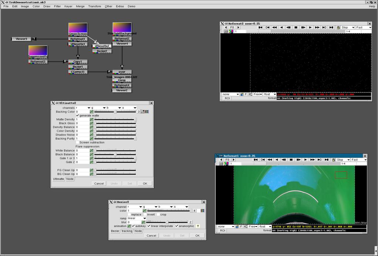Open the Filter menu
The image size is (378, 256).
[57, 6]
